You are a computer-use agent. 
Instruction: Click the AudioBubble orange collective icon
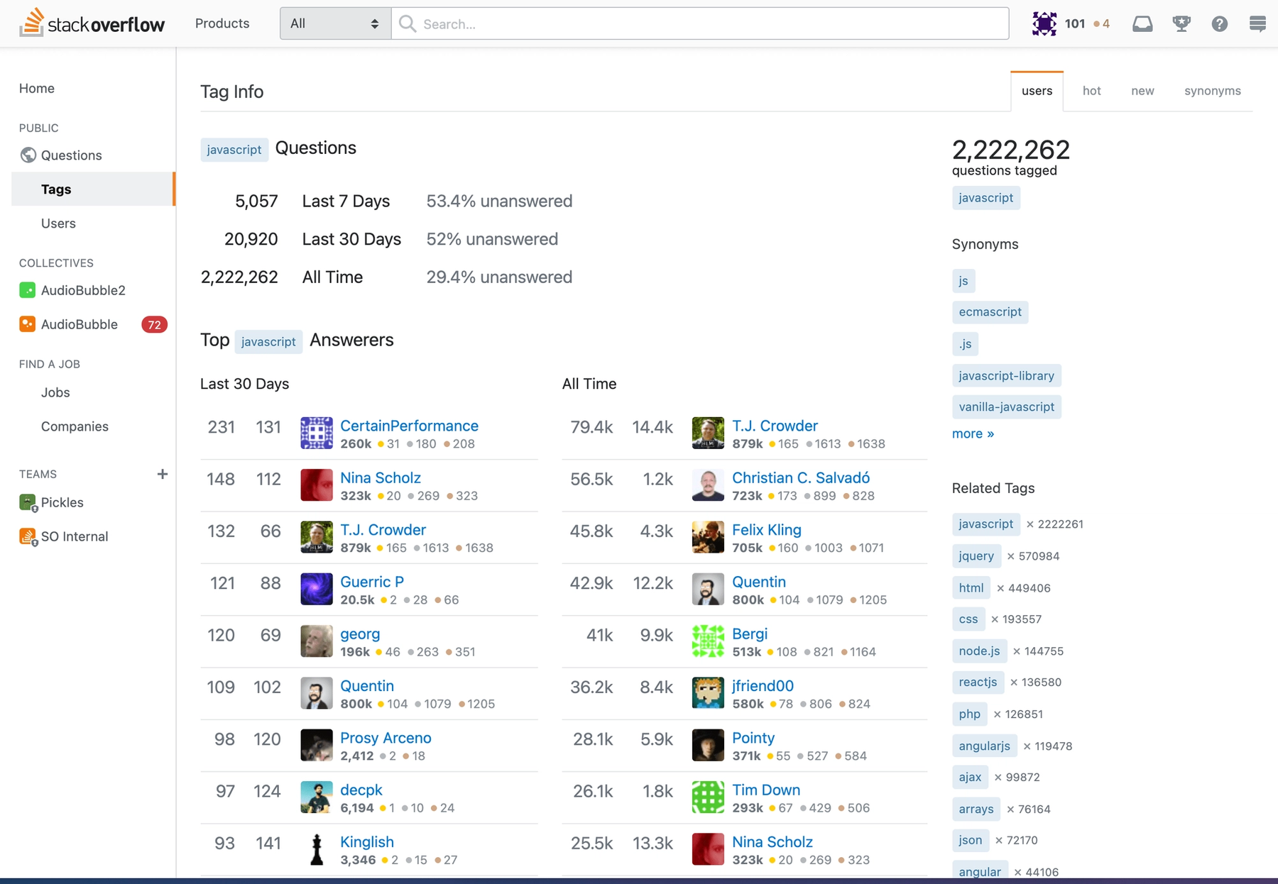tap(27, 324)
